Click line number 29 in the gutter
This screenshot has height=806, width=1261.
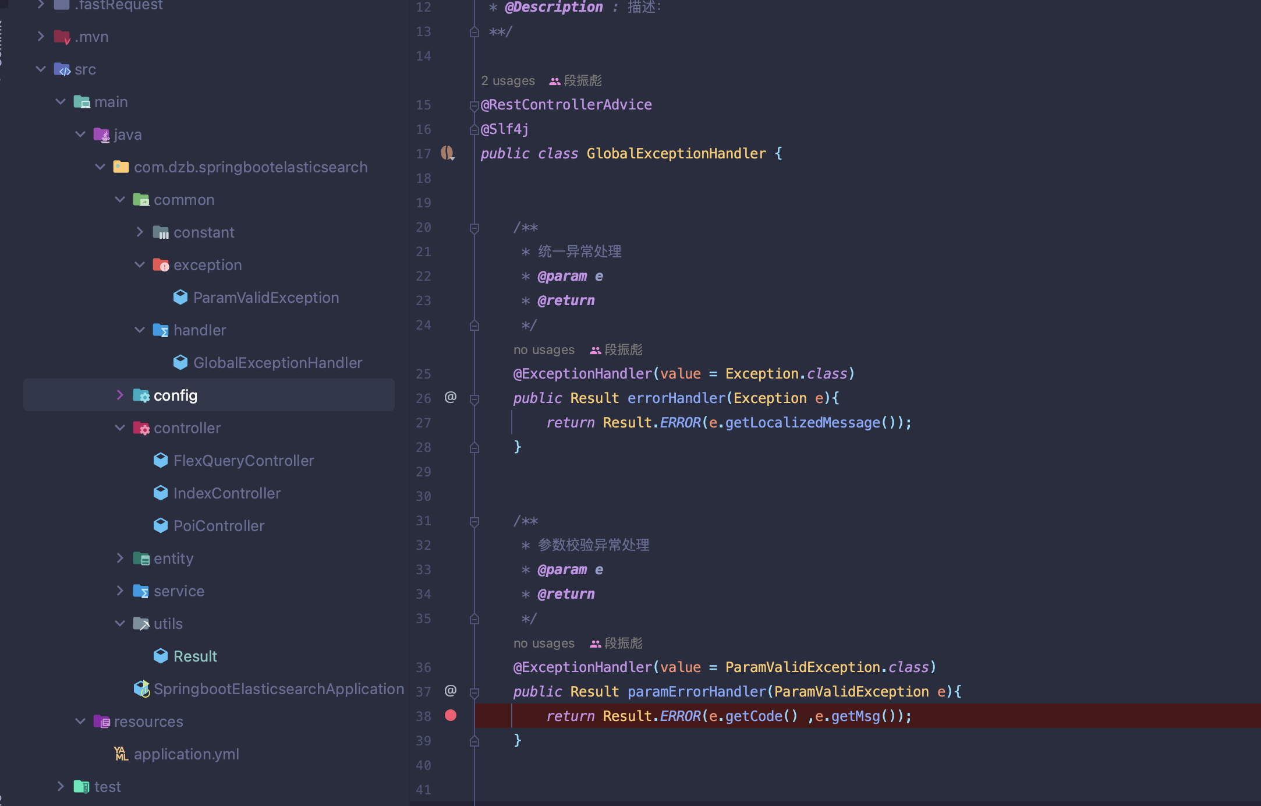tap(423, 472)
